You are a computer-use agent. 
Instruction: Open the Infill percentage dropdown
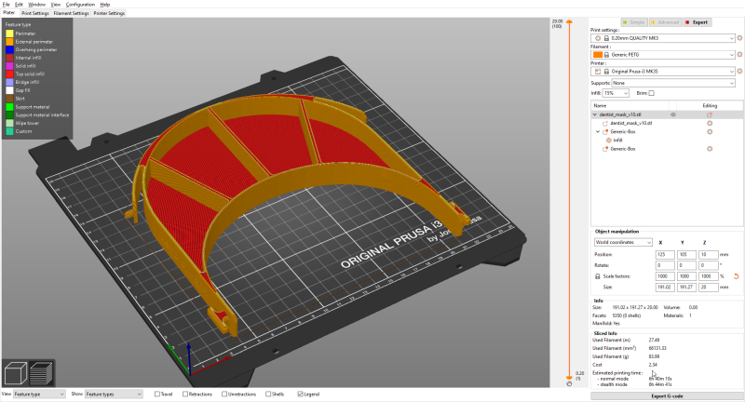tap(616, 93)
